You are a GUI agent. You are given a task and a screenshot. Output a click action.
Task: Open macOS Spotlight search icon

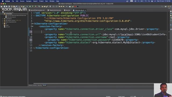(149, 1)
